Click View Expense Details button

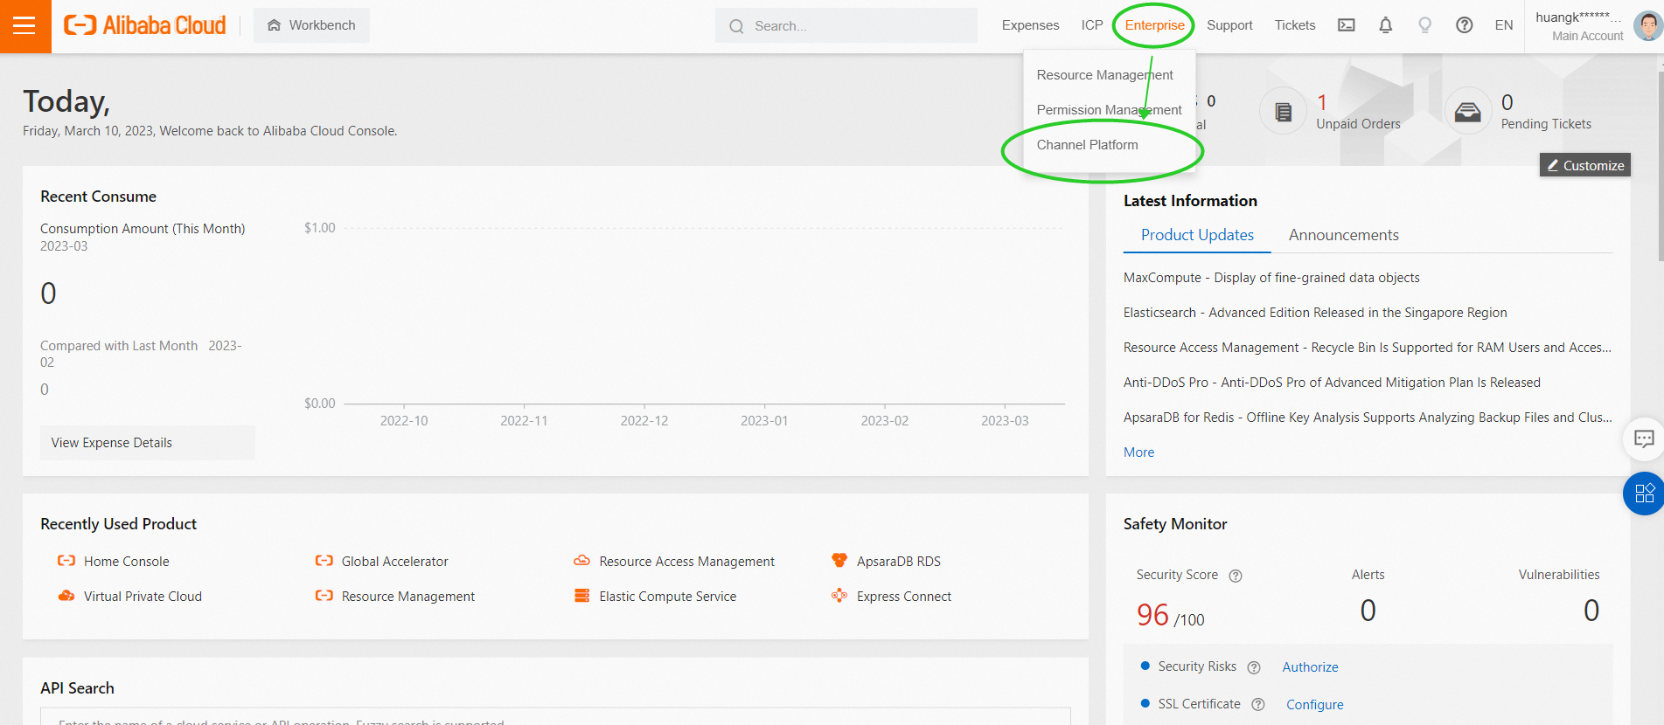[148, 443]
